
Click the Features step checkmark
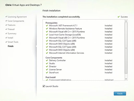click(6, 25)
